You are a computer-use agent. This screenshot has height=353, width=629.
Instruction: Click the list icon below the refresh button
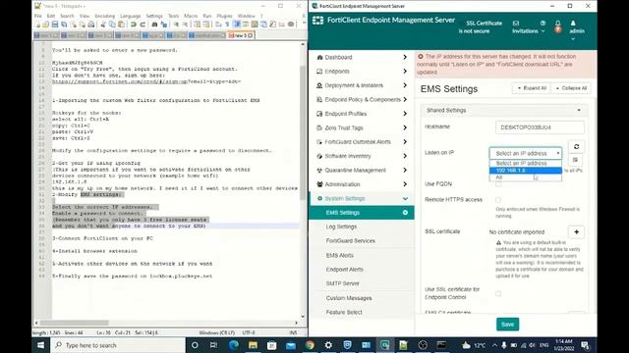coord(575,160)
